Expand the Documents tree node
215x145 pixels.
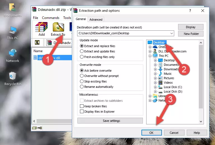tap(155, 65)
